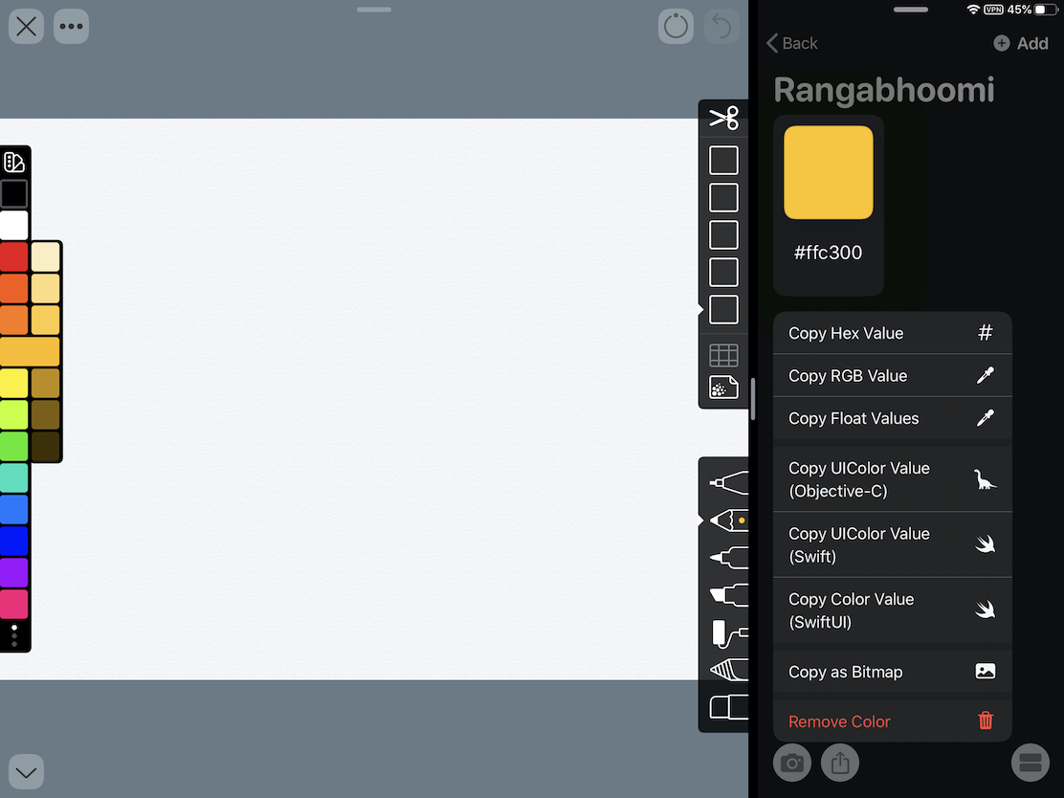Tap the battery icon in status bar
Viewport: 1064px width, 798px height.
click(x=1045, y=10)
